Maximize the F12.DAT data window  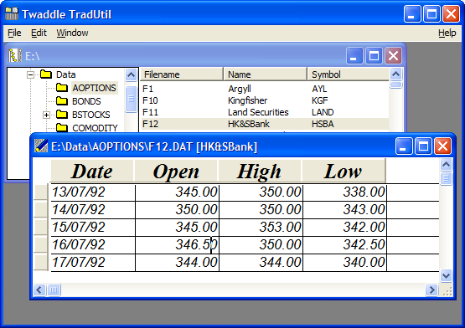click(423, 146)
